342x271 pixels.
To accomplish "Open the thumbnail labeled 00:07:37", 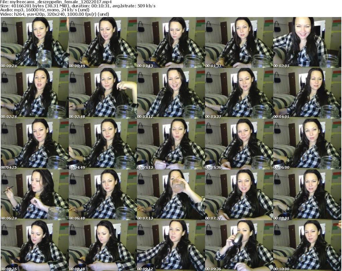I will pos(239,195).
